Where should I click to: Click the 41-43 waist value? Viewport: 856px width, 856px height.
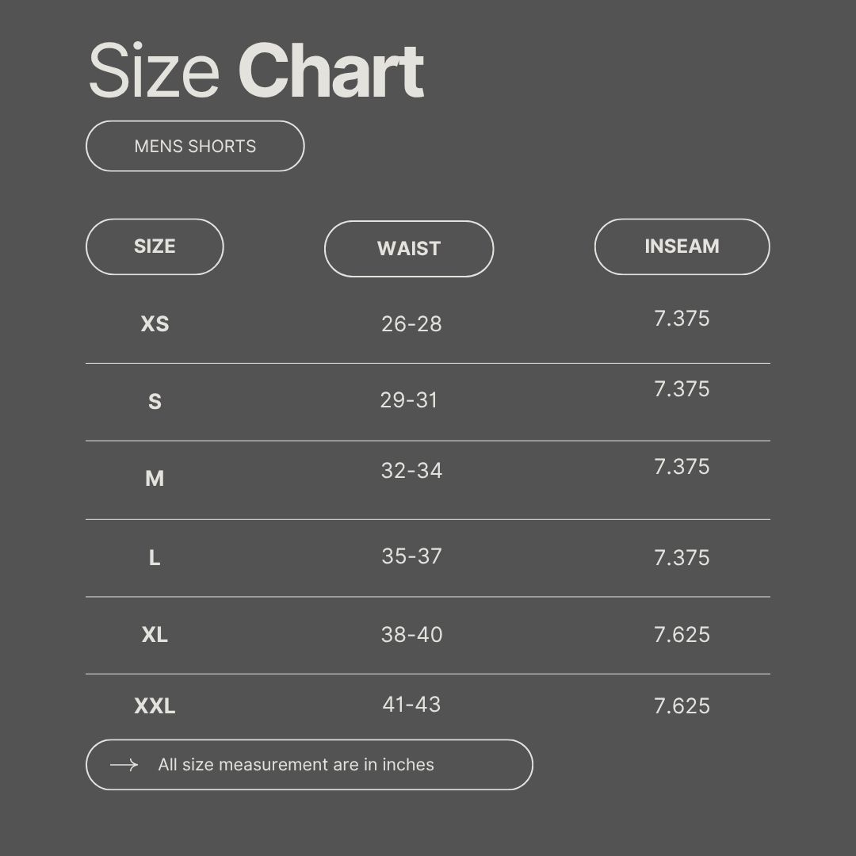[x=411, y=705]
